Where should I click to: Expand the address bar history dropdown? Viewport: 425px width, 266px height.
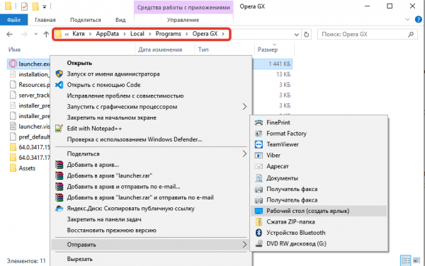(296, 35)
